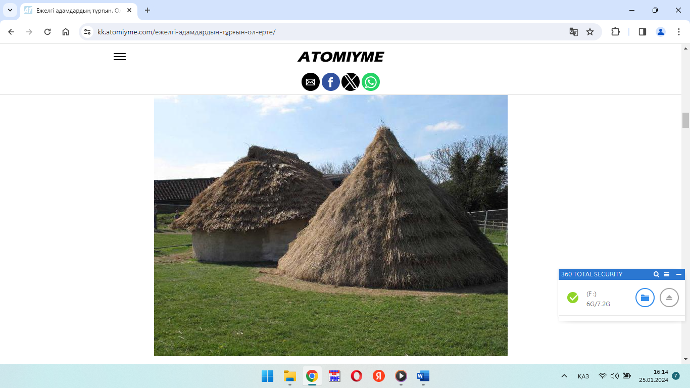
Task: Open the hamburger menu on Atomiyme
Action: [x=120, y=57]
